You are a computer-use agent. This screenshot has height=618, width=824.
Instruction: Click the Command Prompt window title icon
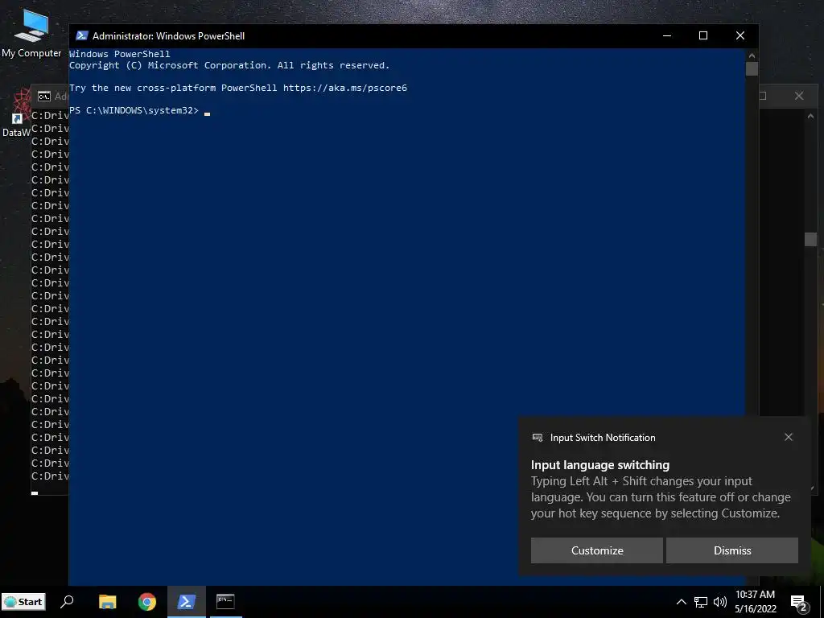[44, 97]
